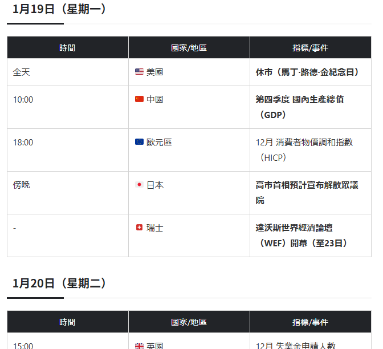Screen dimensions: 383x349
Task: Click the 傍晚 time cell
Action: tap(22, 185)
